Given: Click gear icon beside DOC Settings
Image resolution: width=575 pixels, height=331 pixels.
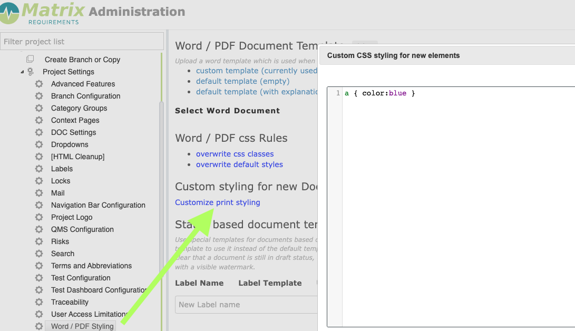Looking at the screenshot, I should (x=39, y=132).
